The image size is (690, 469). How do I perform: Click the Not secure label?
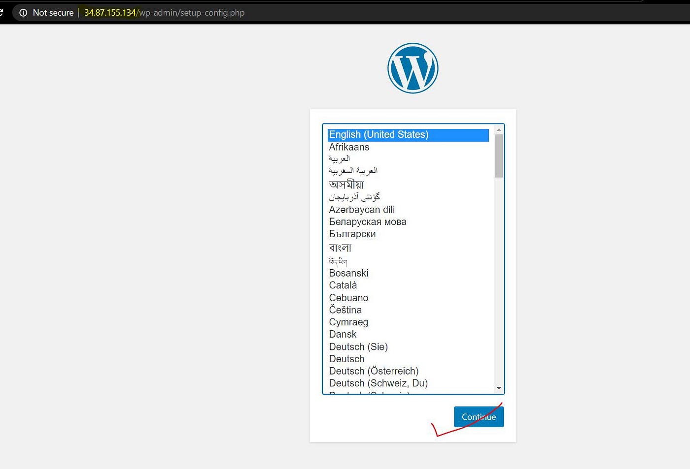(53, 13)
